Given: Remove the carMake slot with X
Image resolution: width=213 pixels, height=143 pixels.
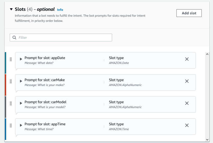Looking at the screenshot, I should [x=187, y=81].
